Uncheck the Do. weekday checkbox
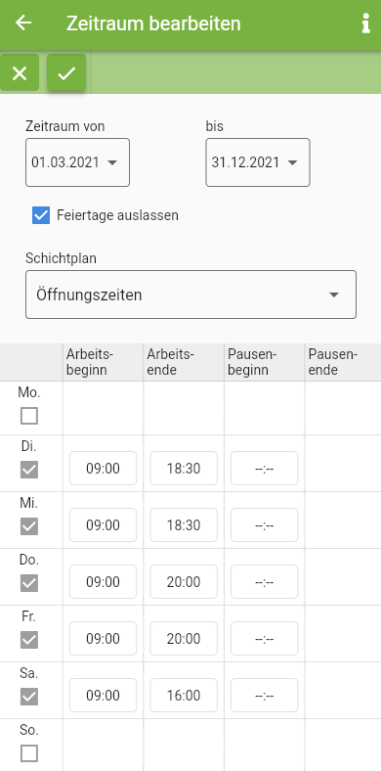The image size is (381, 771). click(29, 584)
